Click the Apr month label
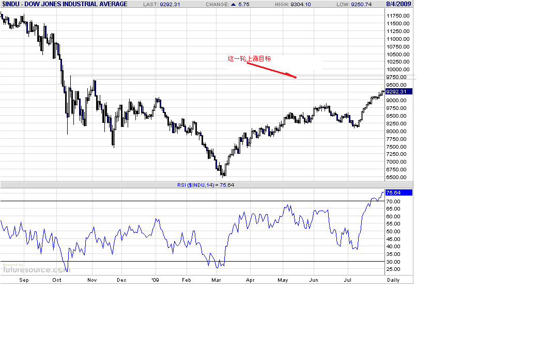Viewport: 554px width, 355px height. tap(250, 280)
